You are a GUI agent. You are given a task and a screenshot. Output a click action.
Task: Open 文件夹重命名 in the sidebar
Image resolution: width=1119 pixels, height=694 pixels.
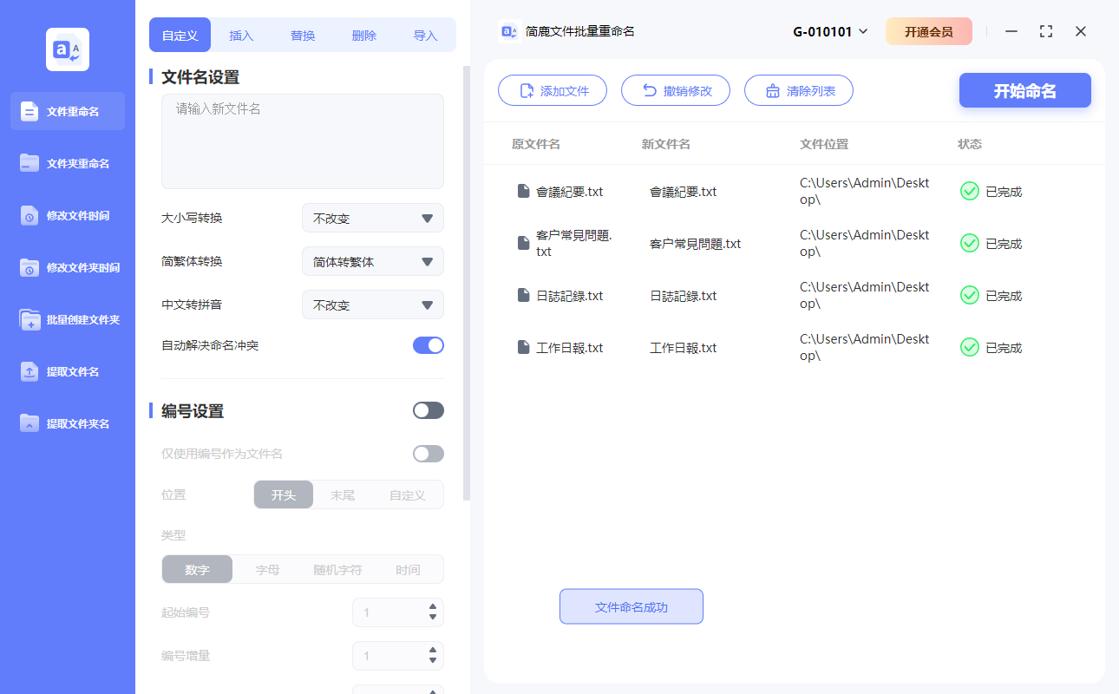(x=67, y=163)
